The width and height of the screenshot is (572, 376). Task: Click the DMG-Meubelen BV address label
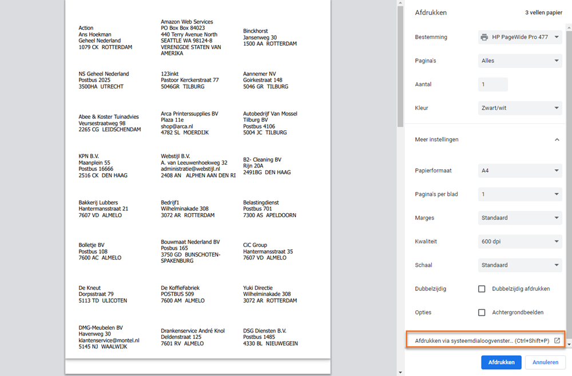[x=109, y=337]
